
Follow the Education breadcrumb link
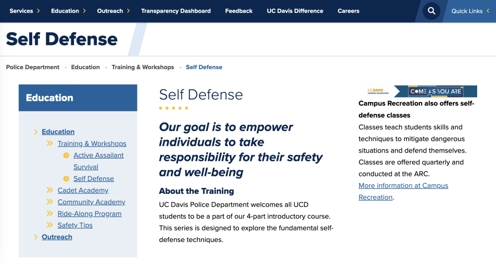(85, 67)
